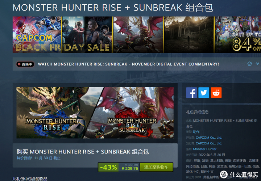This screenshot has height=181, width=261.
Task: Expand the live broadcast chevron
Action: click(x=257, y=64)
